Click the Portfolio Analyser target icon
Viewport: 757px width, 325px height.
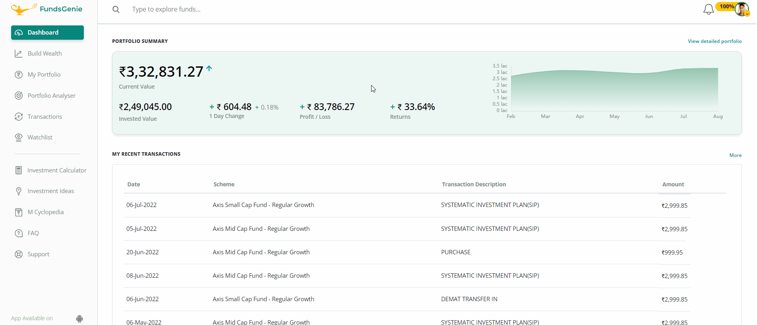(x=19, y=96)
